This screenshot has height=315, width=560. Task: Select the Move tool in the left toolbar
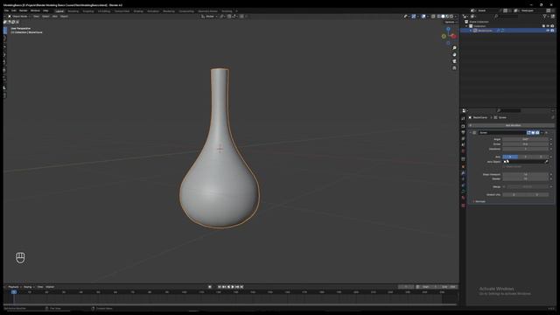coord(4,46)
